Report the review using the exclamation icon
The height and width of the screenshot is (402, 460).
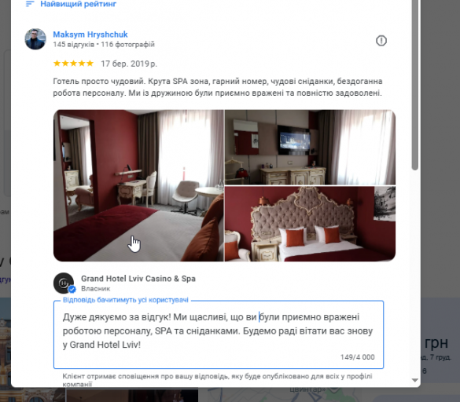click(381, 40)
